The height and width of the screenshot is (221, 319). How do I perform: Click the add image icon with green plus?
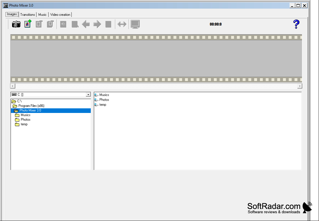(28, 24)
